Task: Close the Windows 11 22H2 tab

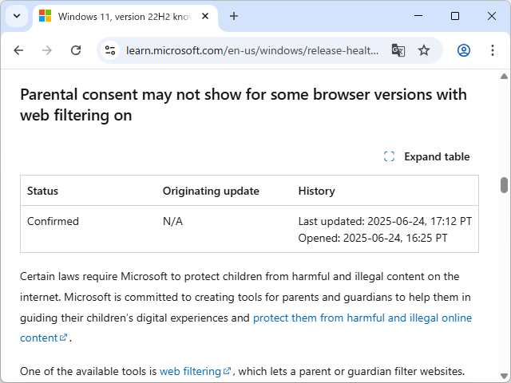Action: pyautogui.click(x=207, y=16)
